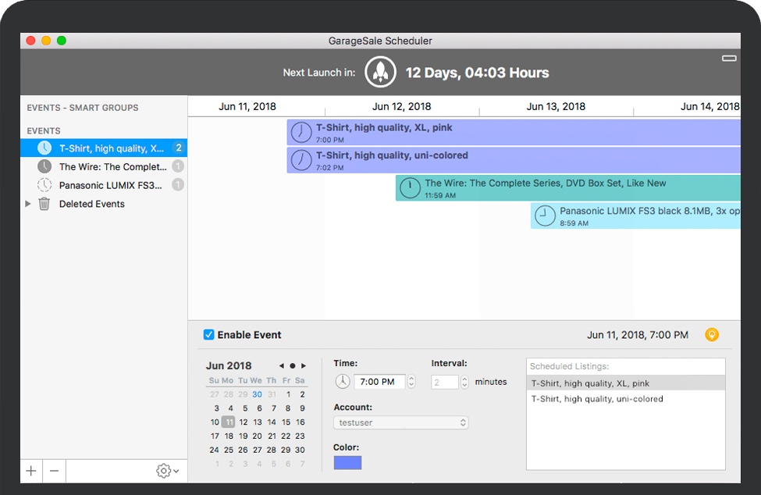761x495 pixels.
Task: Toggle the Enable Event checkbox
Action: [x=208, y=335]
